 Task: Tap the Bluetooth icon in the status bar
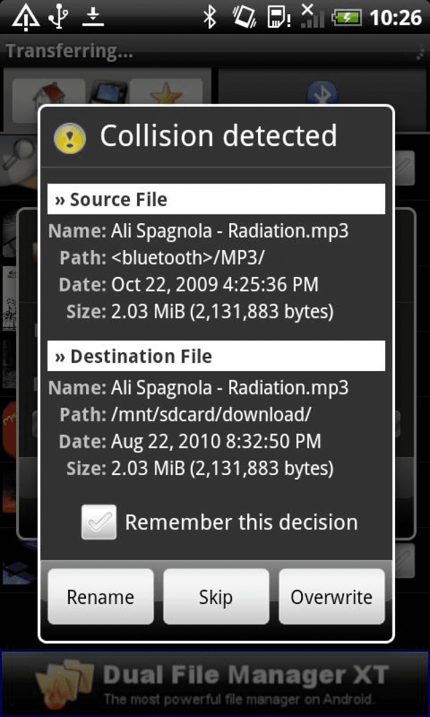coord(210,17)
